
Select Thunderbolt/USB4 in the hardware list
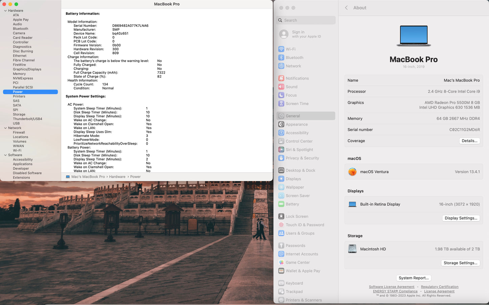(x=27, y=119)
